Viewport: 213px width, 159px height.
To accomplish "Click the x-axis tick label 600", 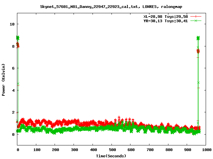I will pyautogui.click(x=131, y=150).
